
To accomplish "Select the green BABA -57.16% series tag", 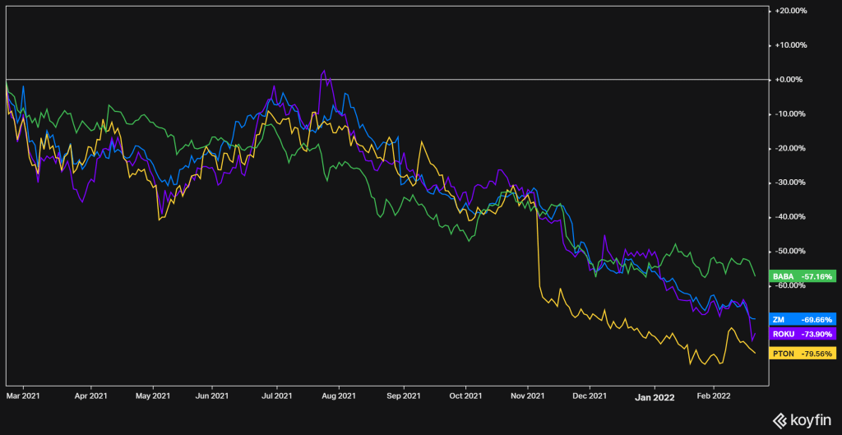I will (x=802, y=277).
